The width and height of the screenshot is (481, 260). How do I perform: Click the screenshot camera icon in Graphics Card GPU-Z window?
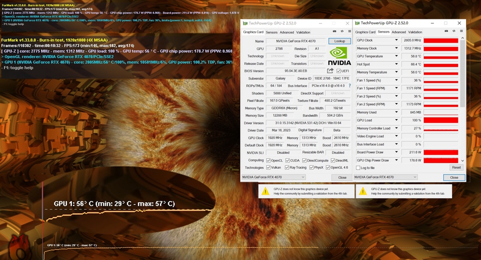(x=334, y=31)
